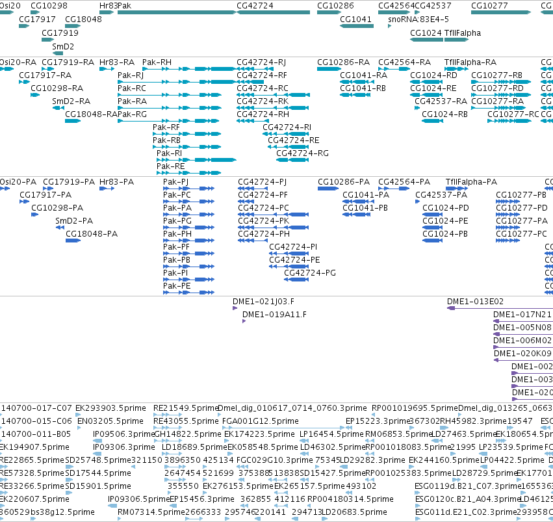553x522 pixels.
Task: Click the CG17919 gene label
Action: point(60,33)
